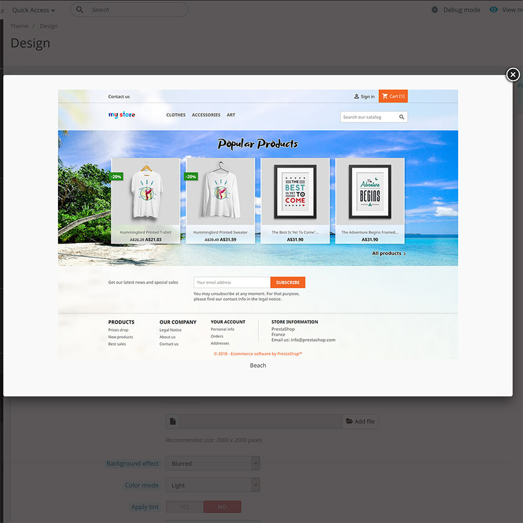This screenshot has height=523, width=523.
Task: Go to Theme breadcrumb link
Action: tap(19, 26)
